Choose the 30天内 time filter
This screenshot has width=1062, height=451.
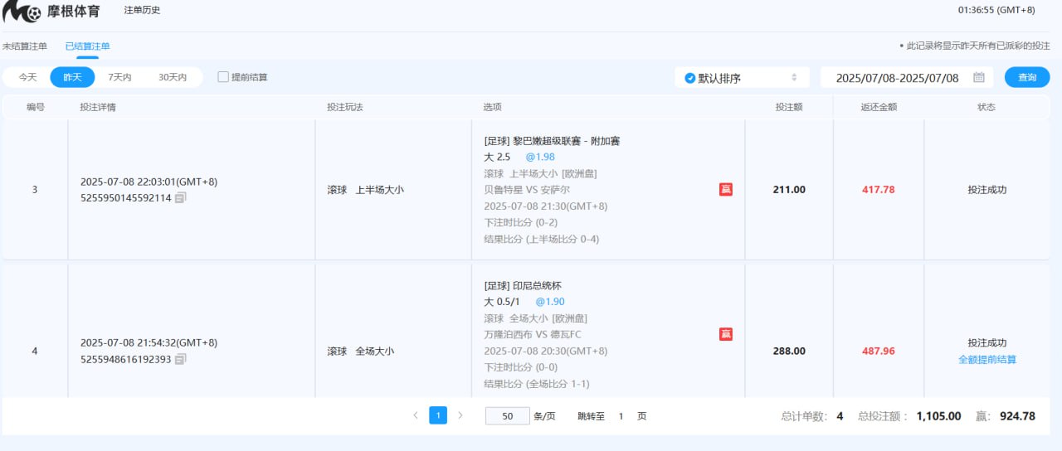click(x=173, y=77)
